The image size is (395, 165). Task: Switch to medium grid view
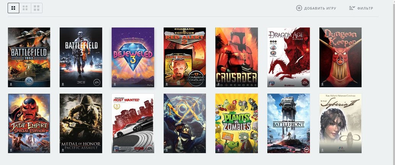[25, 8]
